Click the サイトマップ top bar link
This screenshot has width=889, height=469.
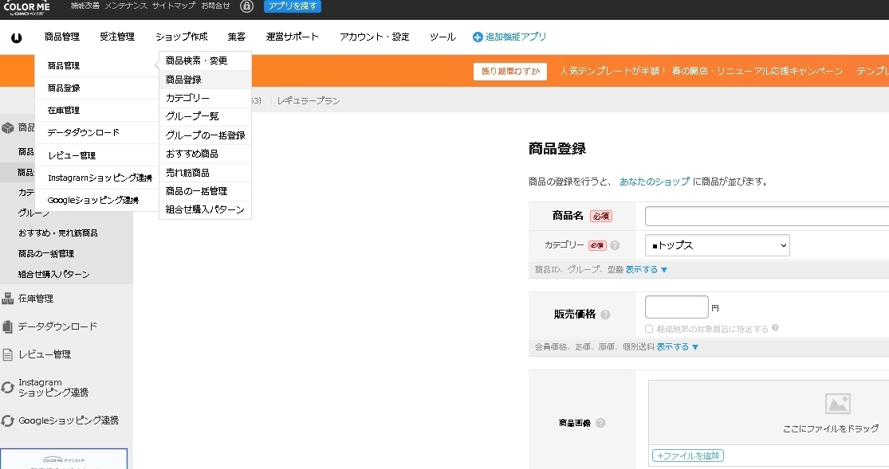click(174, 6)
